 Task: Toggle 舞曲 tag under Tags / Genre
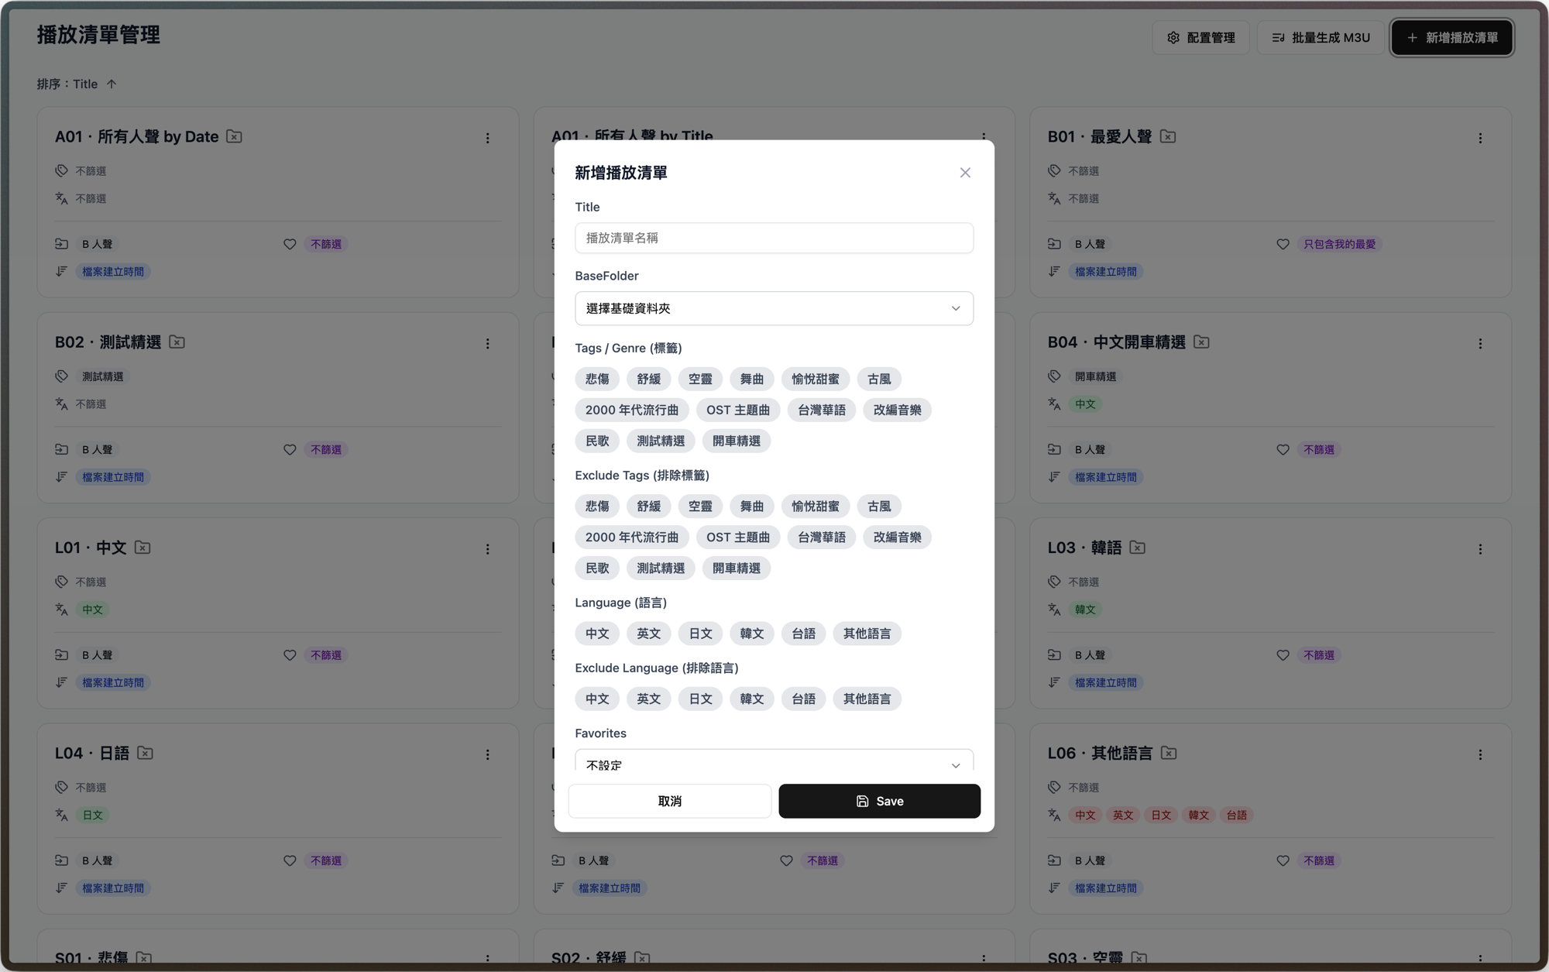coord(751,379)
